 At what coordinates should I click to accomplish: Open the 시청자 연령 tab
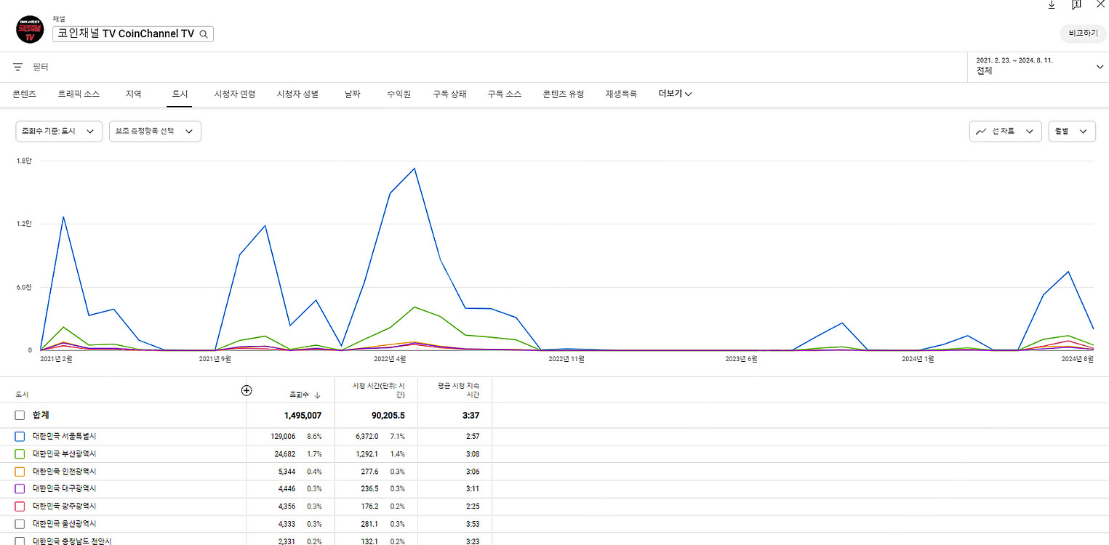[x=234, y=94]
